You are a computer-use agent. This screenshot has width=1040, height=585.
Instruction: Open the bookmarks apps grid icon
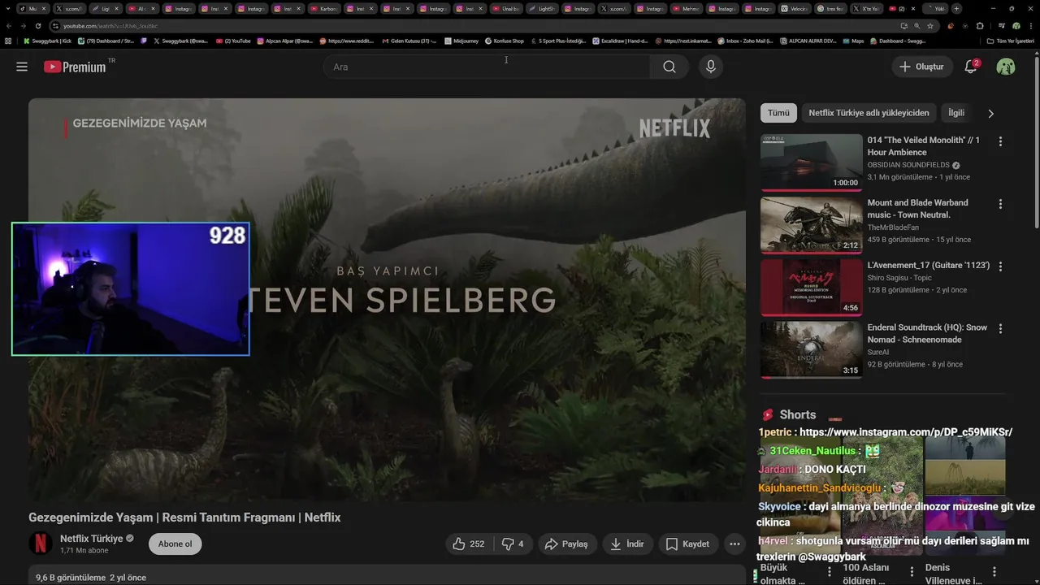pyautogui.click(x=8, y=41)
